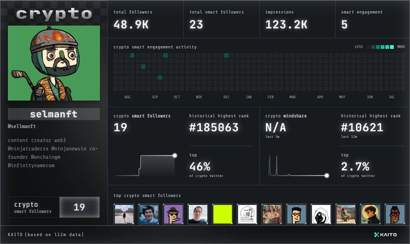The width and height of the screenshot is (410, 244).
Task: Select the top-row highlighted activity cell above DEC
Action: tap(227, 56)
